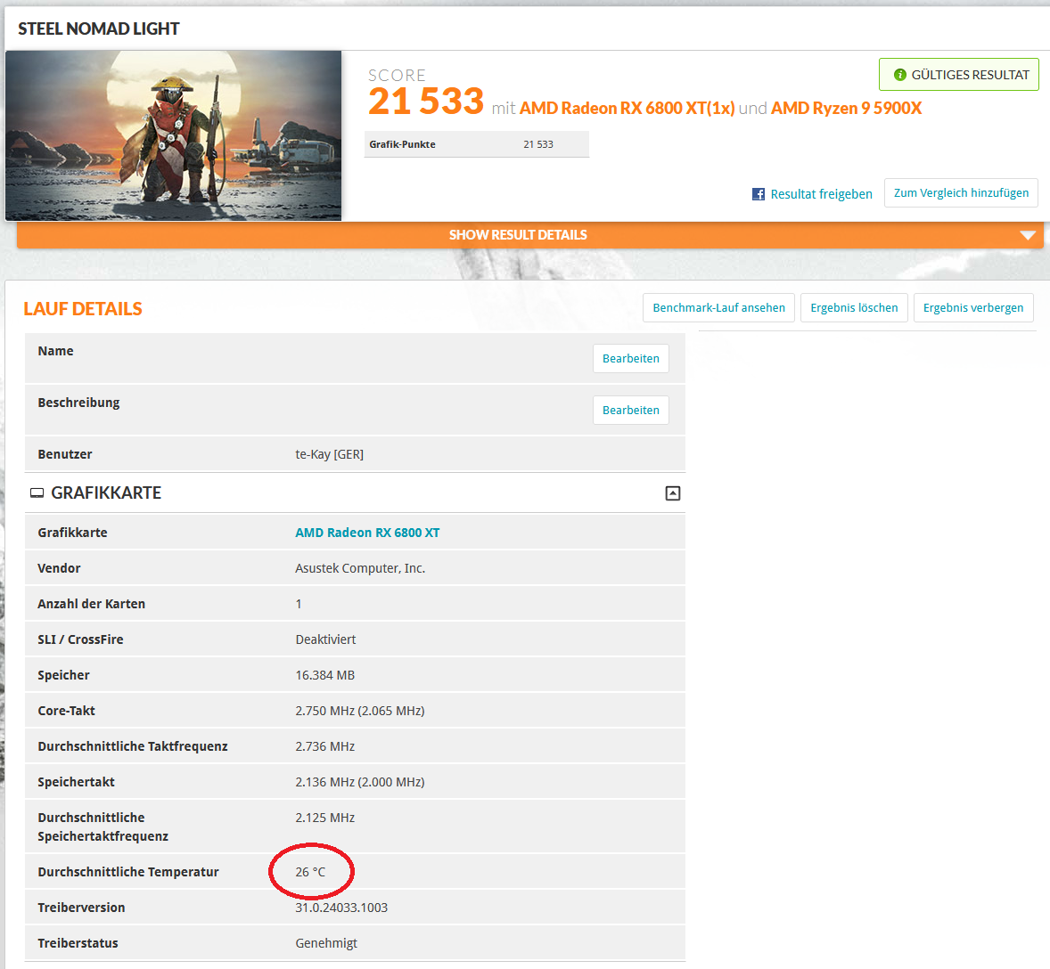1050x969 pixels.
Task: Click the Lauf Details heading
Action: coord(83,309)
